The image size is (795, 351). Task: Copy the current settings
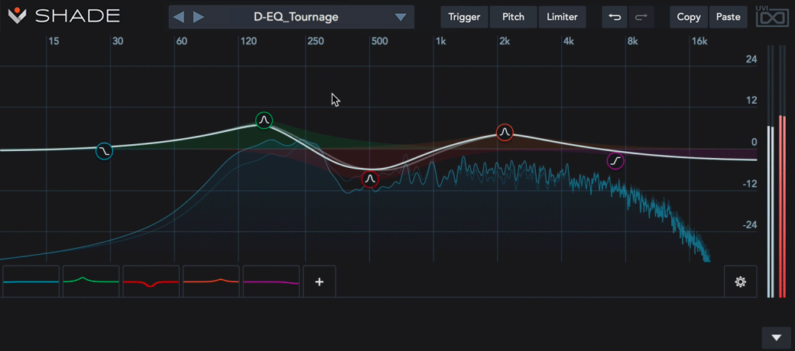[689, 17]
